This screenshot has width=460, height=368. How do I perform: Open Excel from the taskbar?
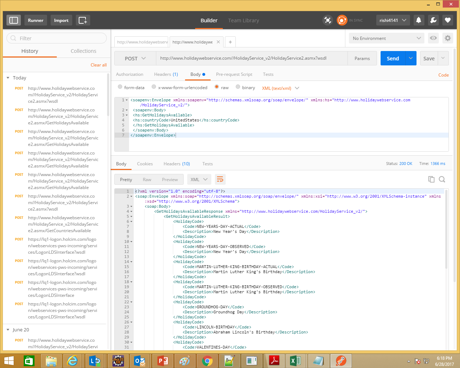296,361
